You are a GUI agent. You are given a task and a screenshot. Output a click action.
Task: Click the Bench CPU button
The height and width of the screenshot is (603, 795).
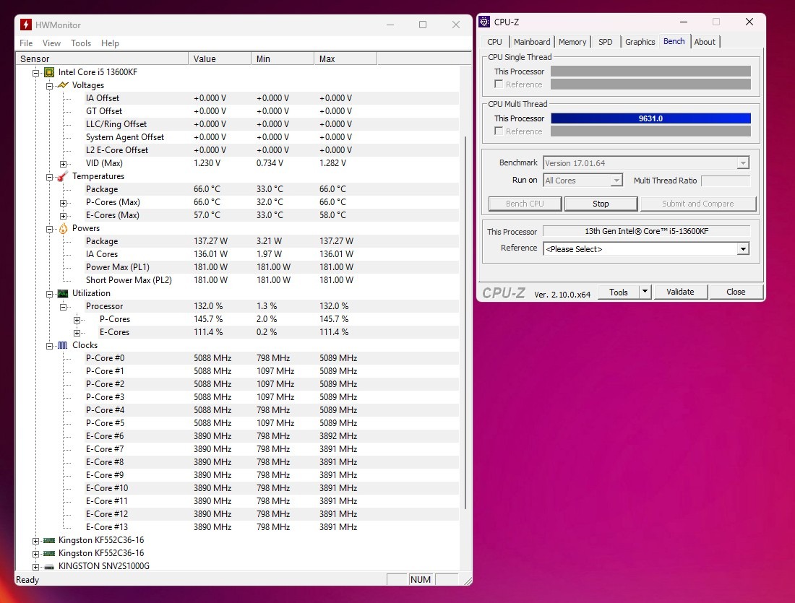[x=525, y=204]
